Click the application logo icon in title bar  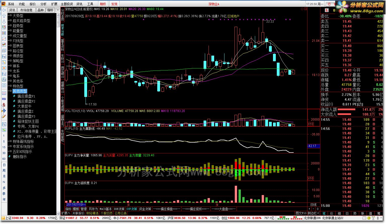coord(3,4)
